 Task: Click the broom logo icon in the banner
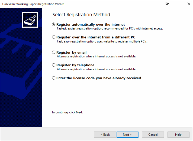pyautogui.click(x=30, y=20)
